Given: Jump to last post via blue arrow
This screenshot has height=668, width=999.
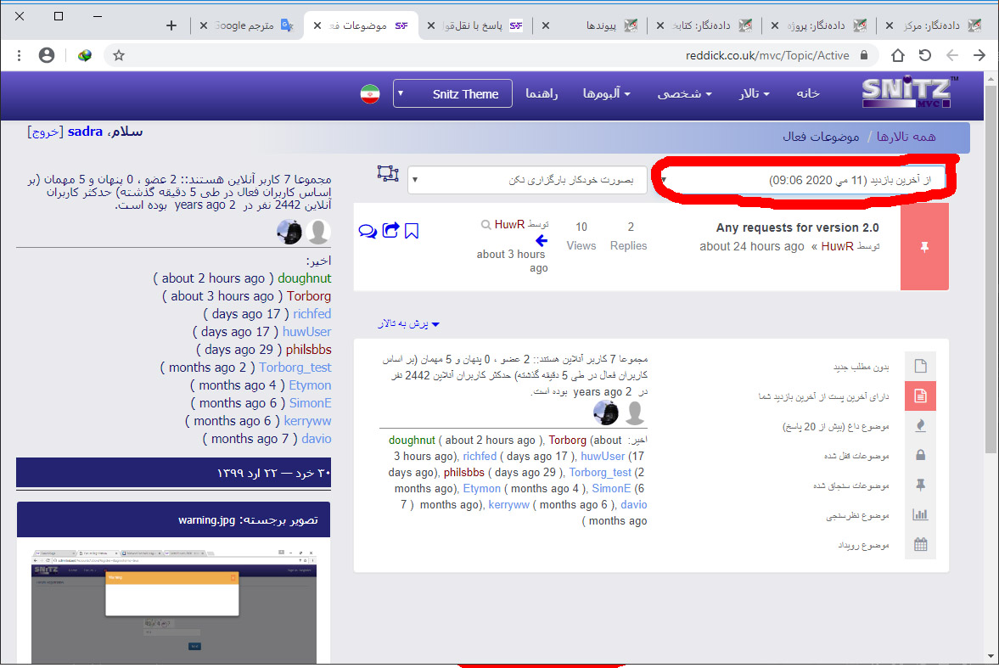Looking at the screenshot, I should click(541, 241).
